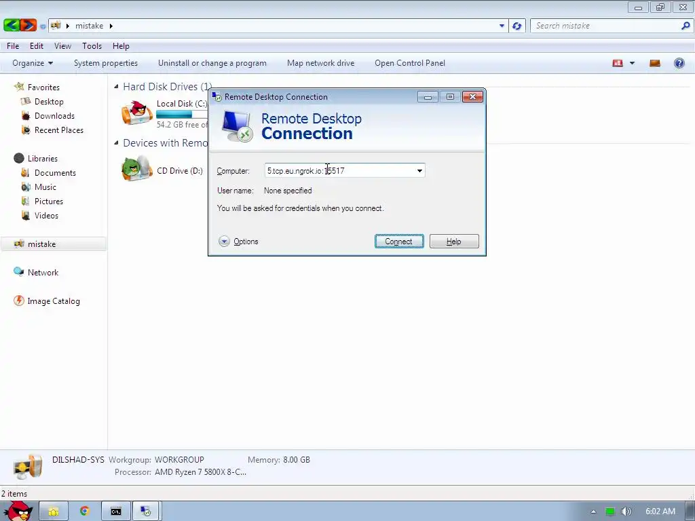This screenshot has width=695, height=521.
Task: Click the search magnifier icon
Action: click(685, 26)
